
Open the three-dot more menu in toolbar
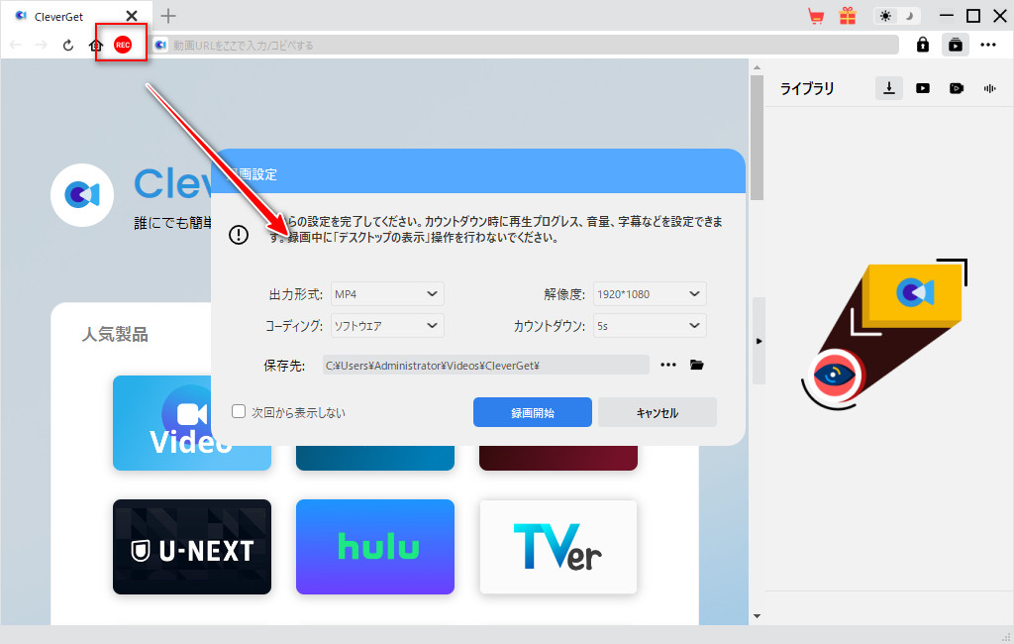coord(988,45)
